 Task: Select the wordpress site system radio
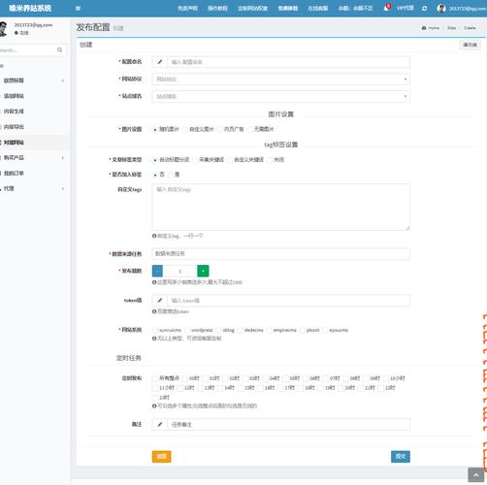click(x=187, y=330)
